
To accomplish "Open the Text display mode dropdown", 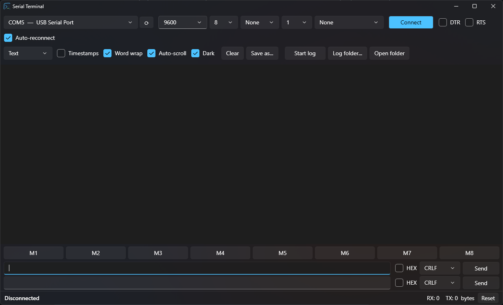I will coord(28,53).
